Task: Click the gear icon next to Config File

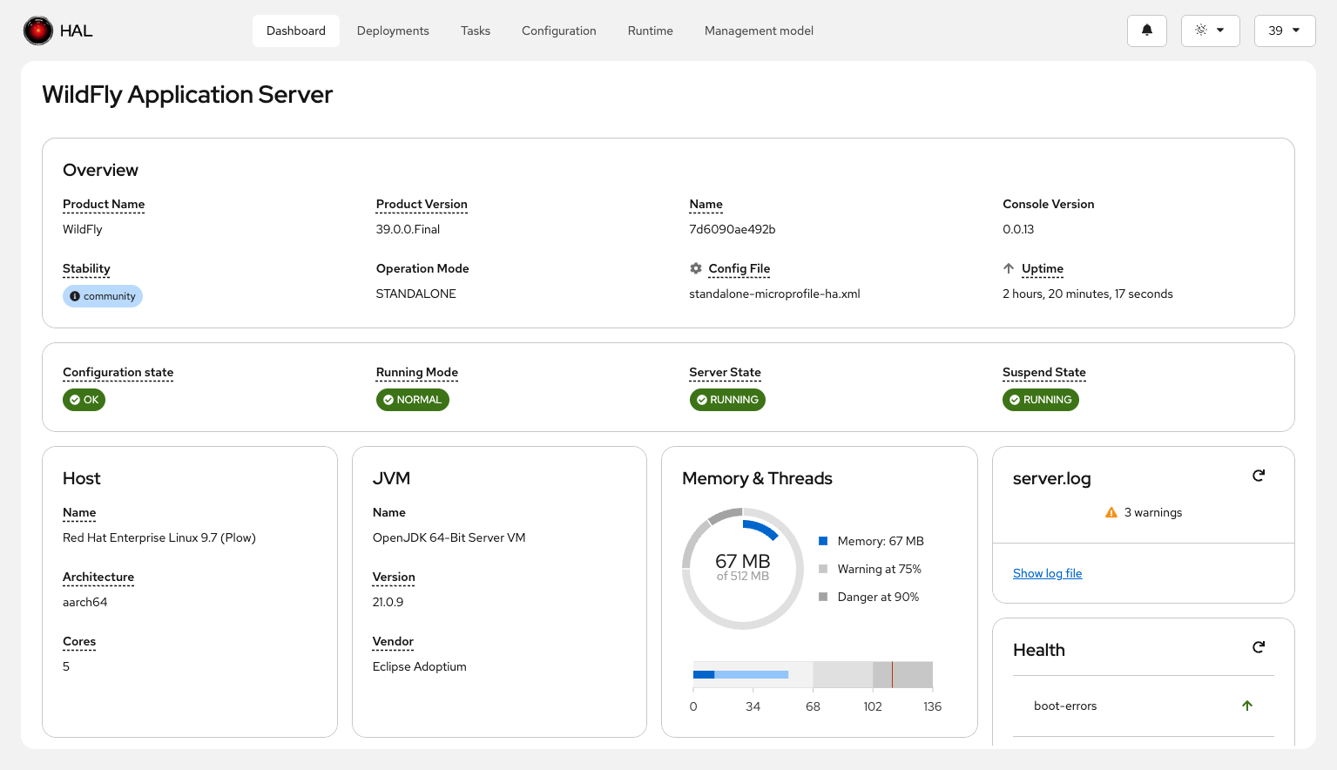Action: (696, 268)
